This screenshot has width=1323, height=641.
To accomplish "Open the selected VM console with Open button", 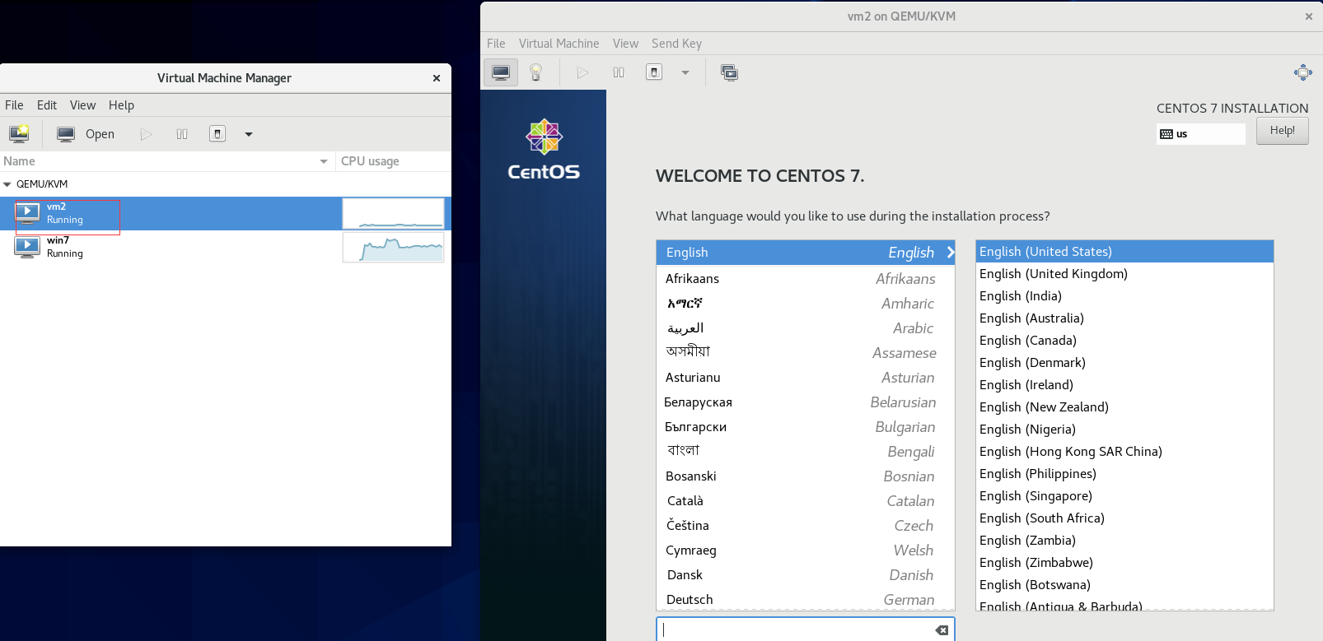I will click(86, 134).
